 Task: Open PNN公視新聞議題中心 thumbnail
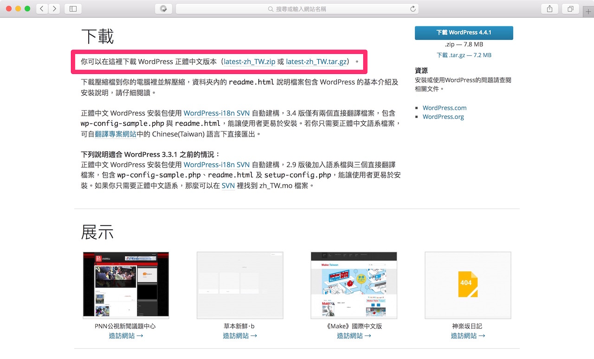tap(126, 285)
